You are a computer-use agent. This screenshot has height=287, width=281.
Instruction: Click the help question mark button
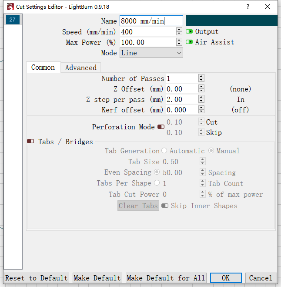(248, 7)
